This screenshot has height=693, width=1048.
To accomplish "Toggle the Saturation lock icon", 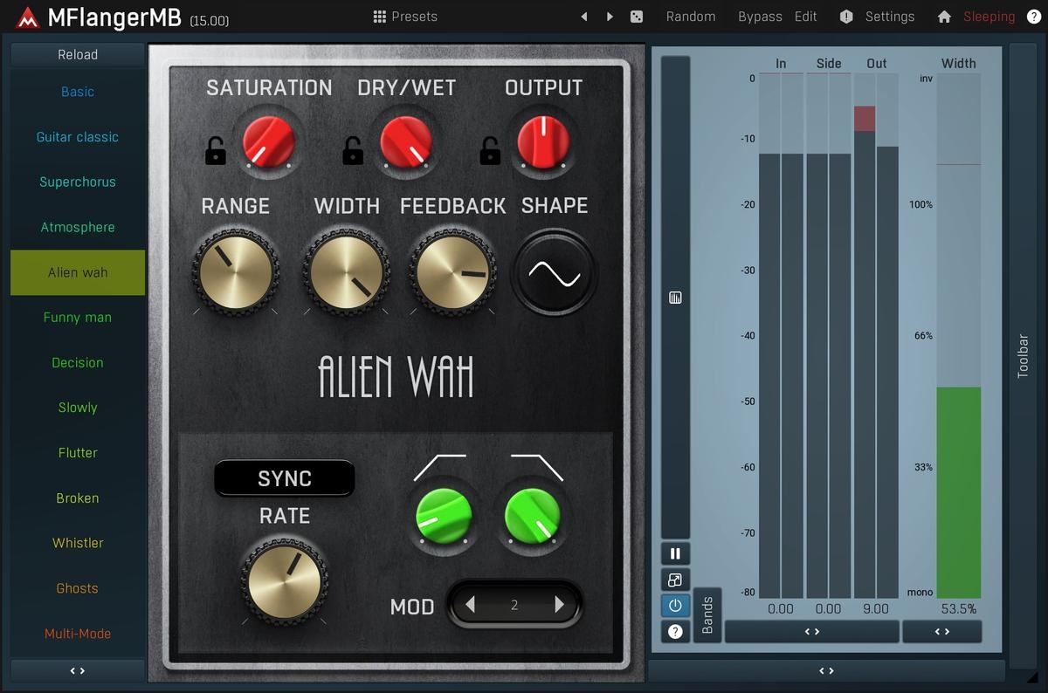I will click(216, 151).
